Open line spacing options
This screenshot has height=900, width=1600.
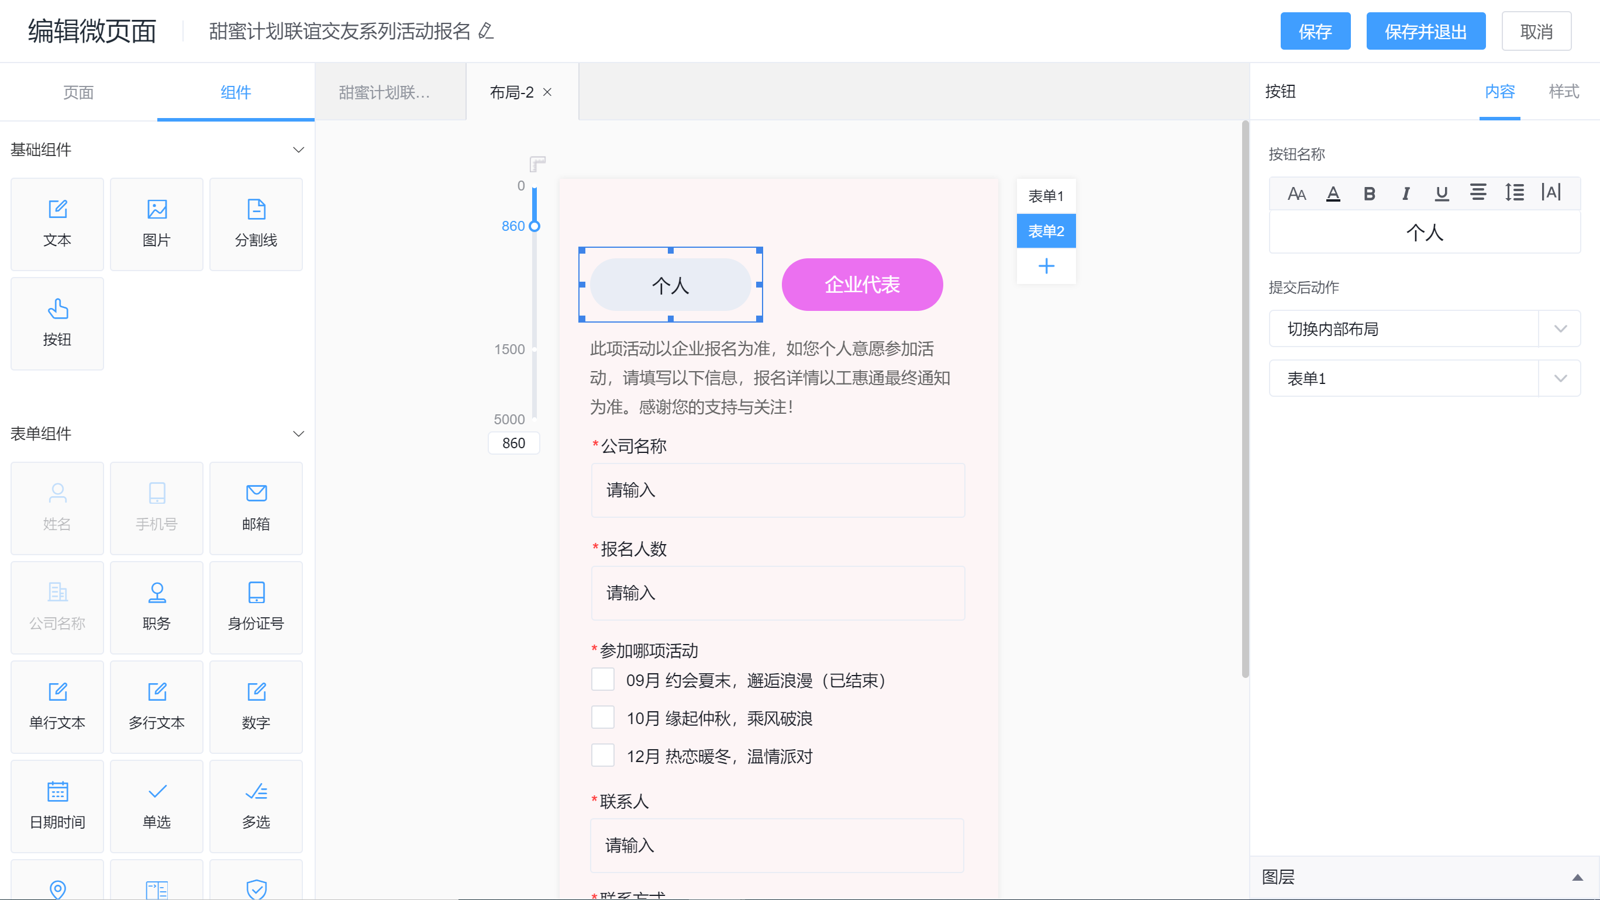(1514, 192)
